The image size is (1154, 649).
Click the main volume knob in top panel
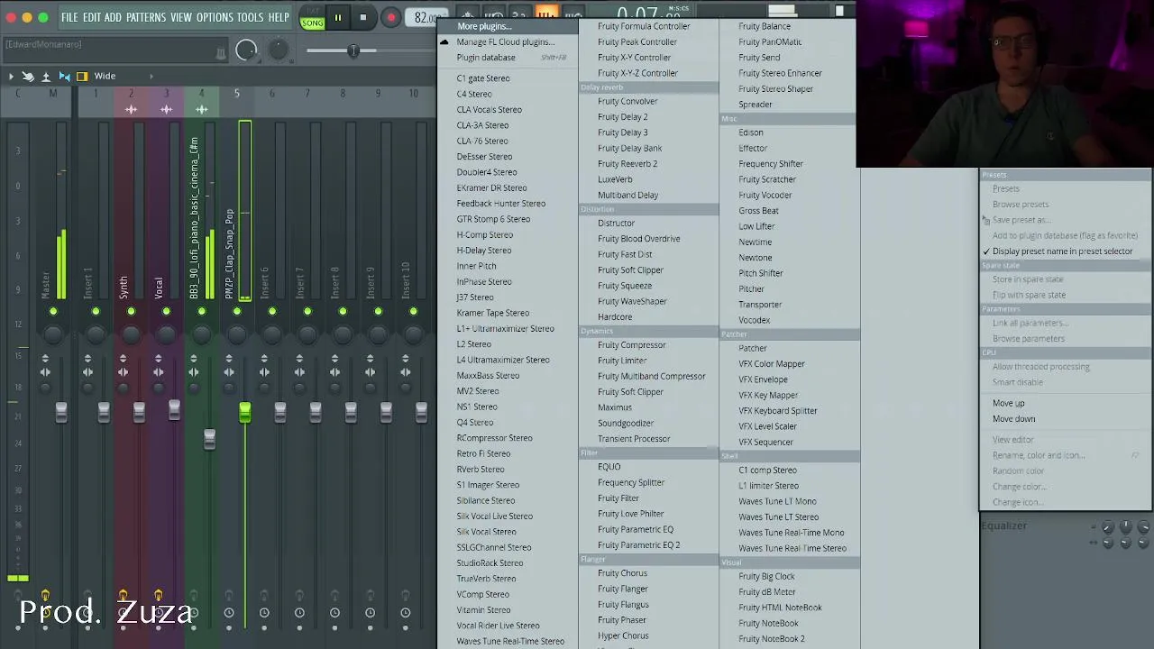click(246, 51)
